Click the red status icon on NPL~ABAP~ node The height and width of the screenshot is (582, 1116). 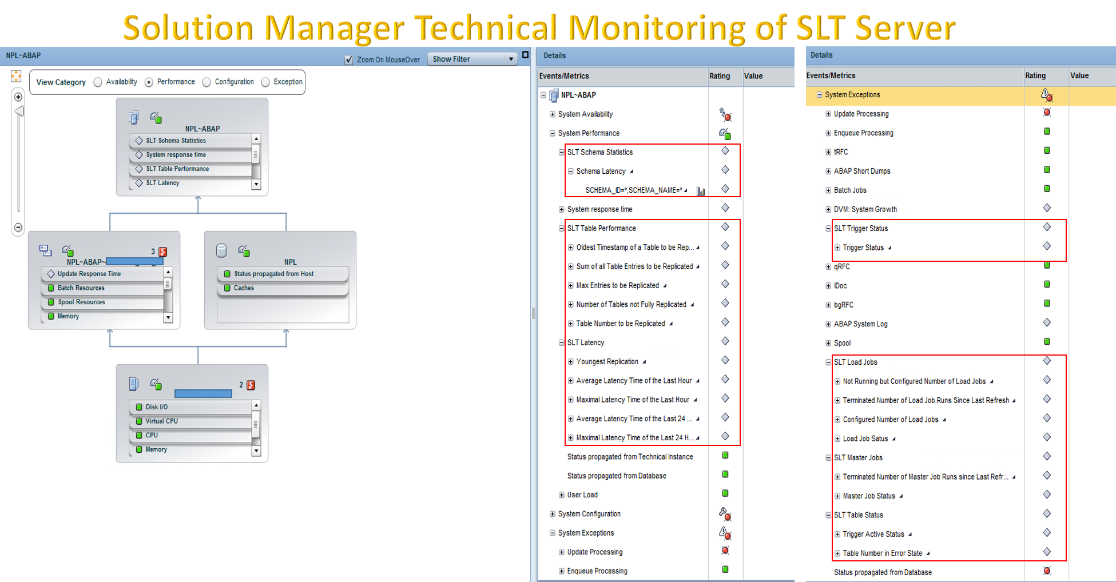pyautogui.click(x=163, y=252)
